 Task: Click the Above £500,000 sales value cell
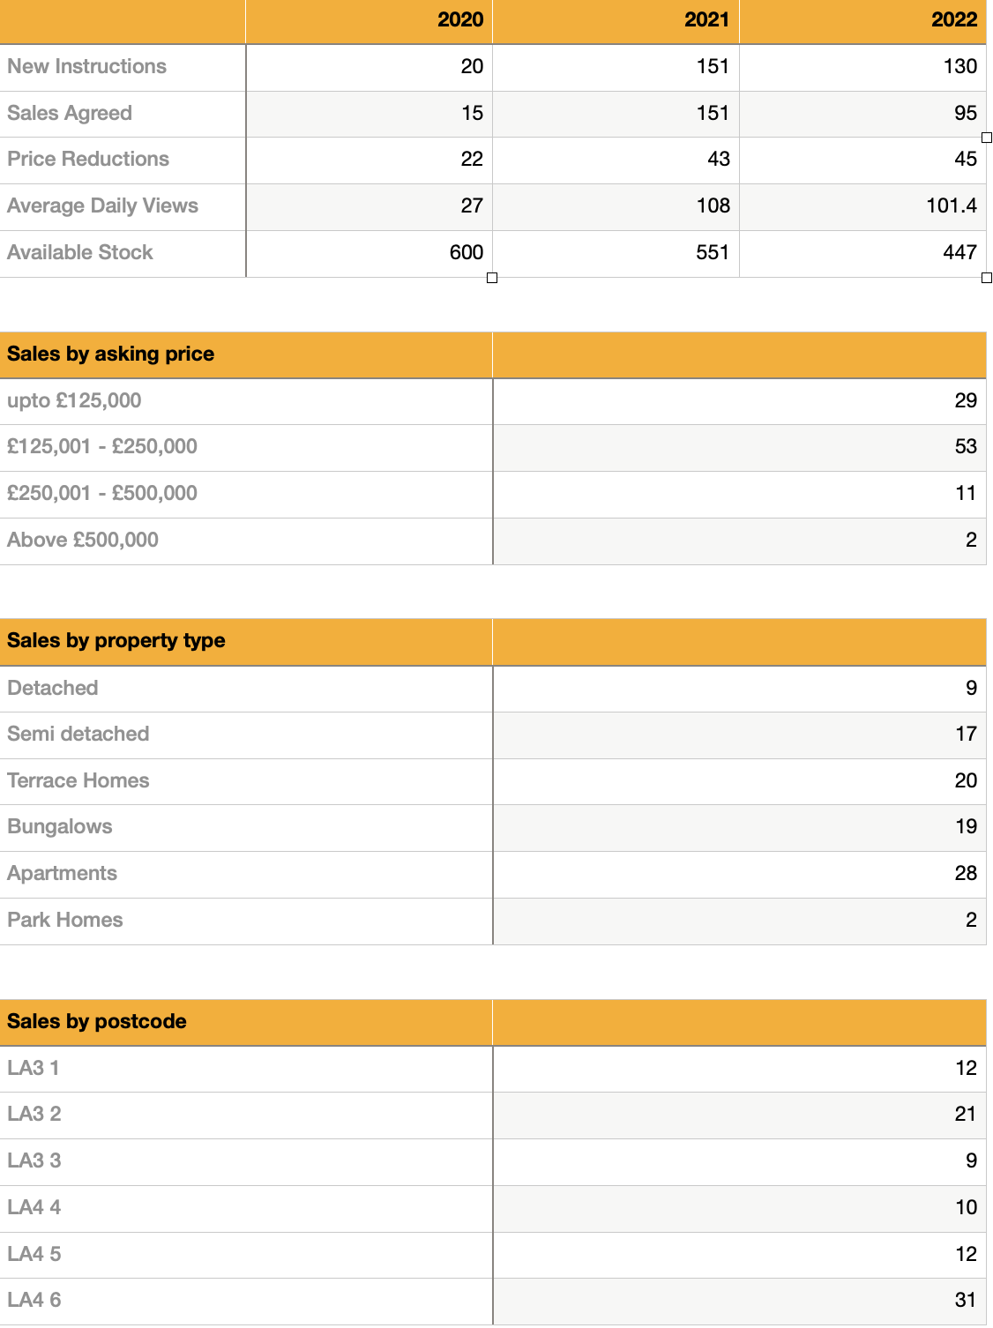739,541
